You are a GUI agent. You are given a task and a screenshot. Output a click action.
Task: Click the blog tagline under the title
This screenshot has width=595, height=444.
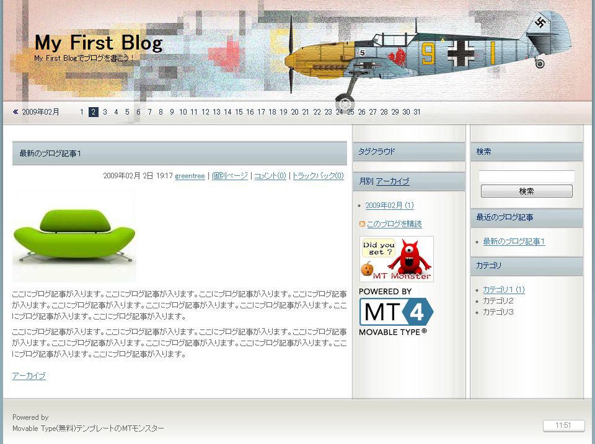(x=84, y=58)
